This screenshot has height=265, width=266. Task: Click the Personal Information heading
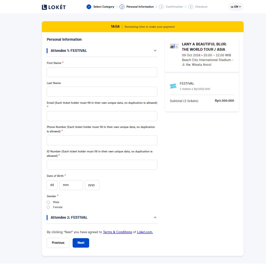coord(64,39)
